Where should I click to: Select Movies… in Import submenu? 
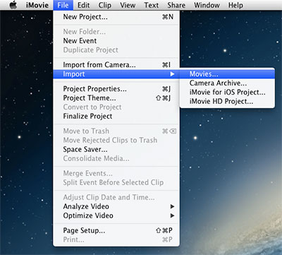click(x=227, y=74)
